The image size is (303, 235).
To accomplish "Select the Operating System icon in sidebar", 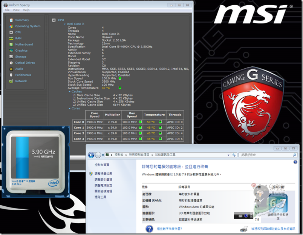I will coord(11,26).
